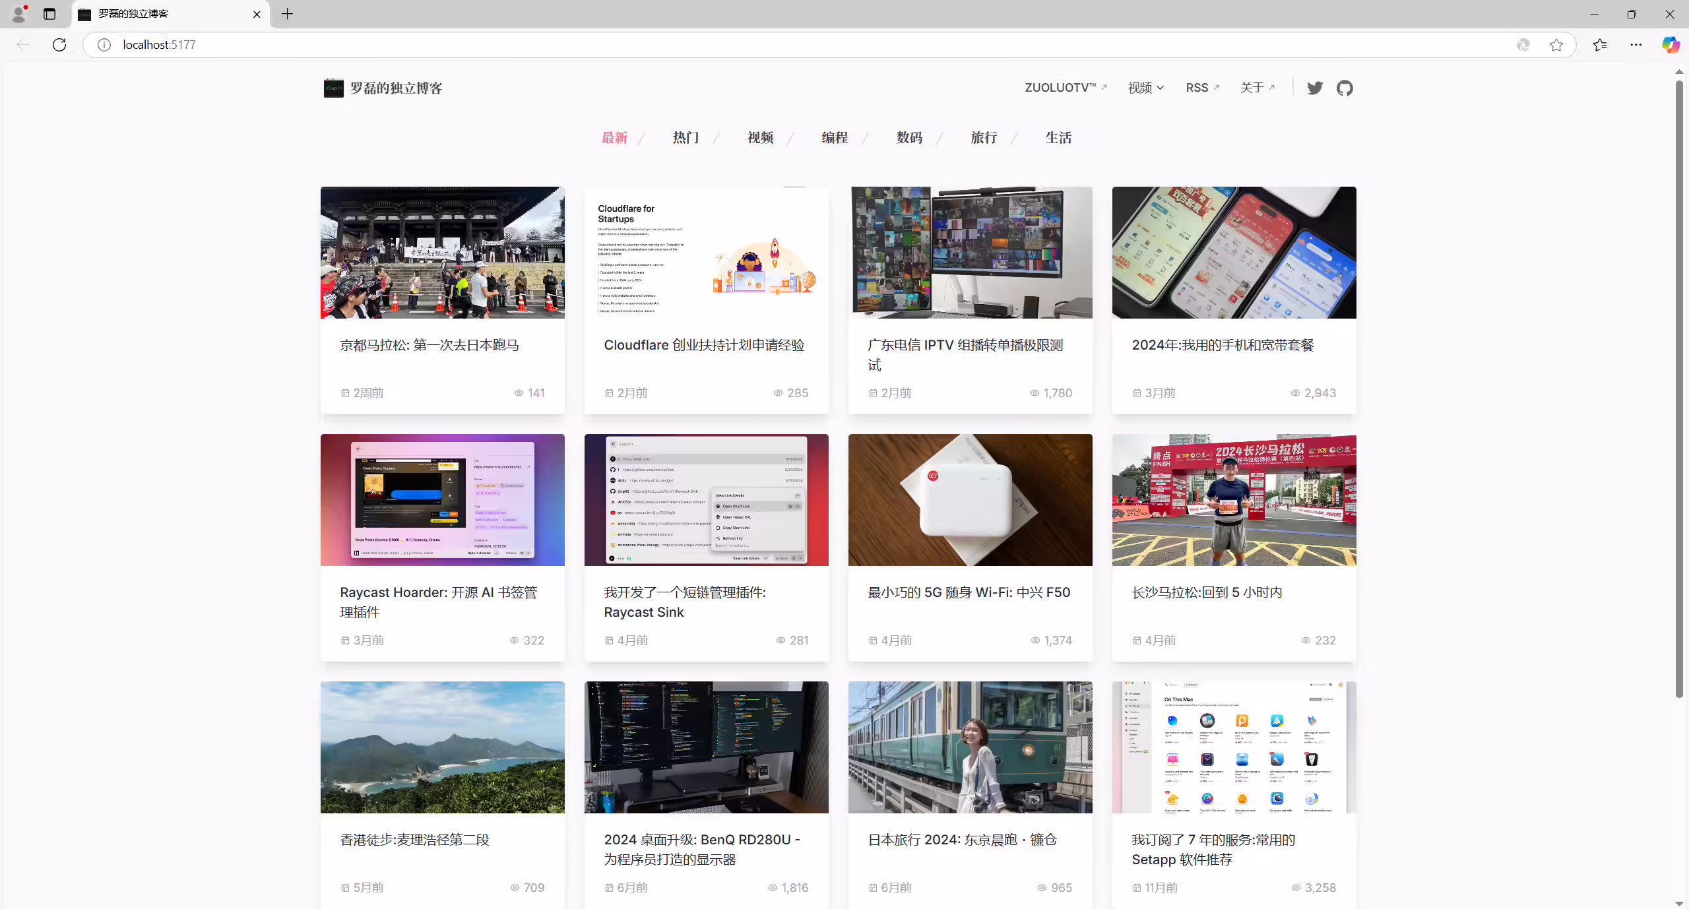Open the Copilot sidebar icon
Screen dimensions: 1689x909
tap(1671, 45)
